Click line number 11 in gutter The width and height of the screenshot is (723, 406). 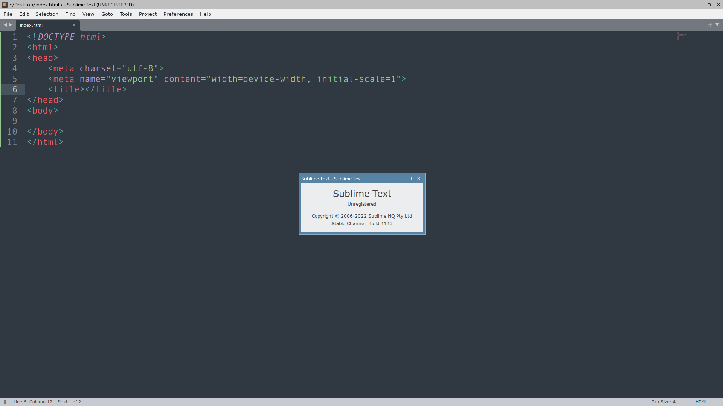tap(12, 142)
